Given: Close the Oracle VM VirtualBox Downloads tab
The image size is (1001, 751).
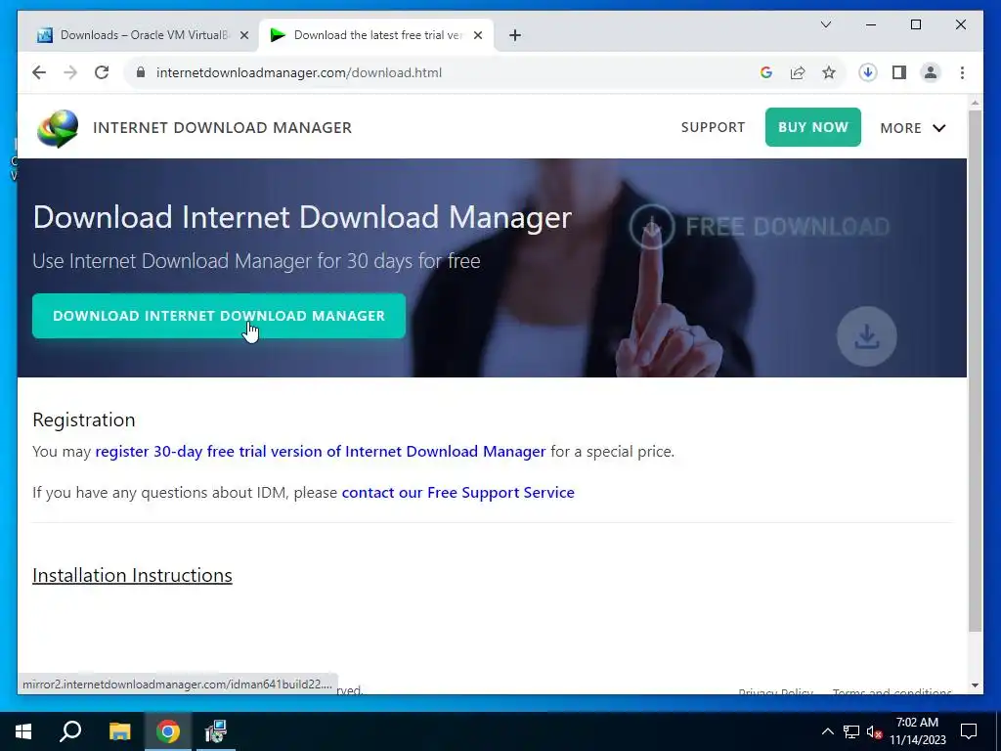Looking at the screenshot, I should pyautogui.click(x=243, y=35).
